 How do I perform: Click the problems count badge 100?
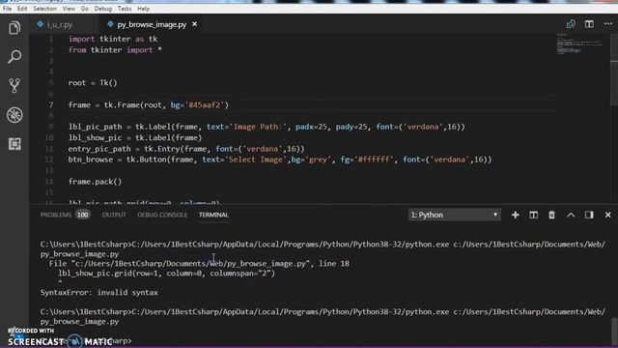click(83, 215)
